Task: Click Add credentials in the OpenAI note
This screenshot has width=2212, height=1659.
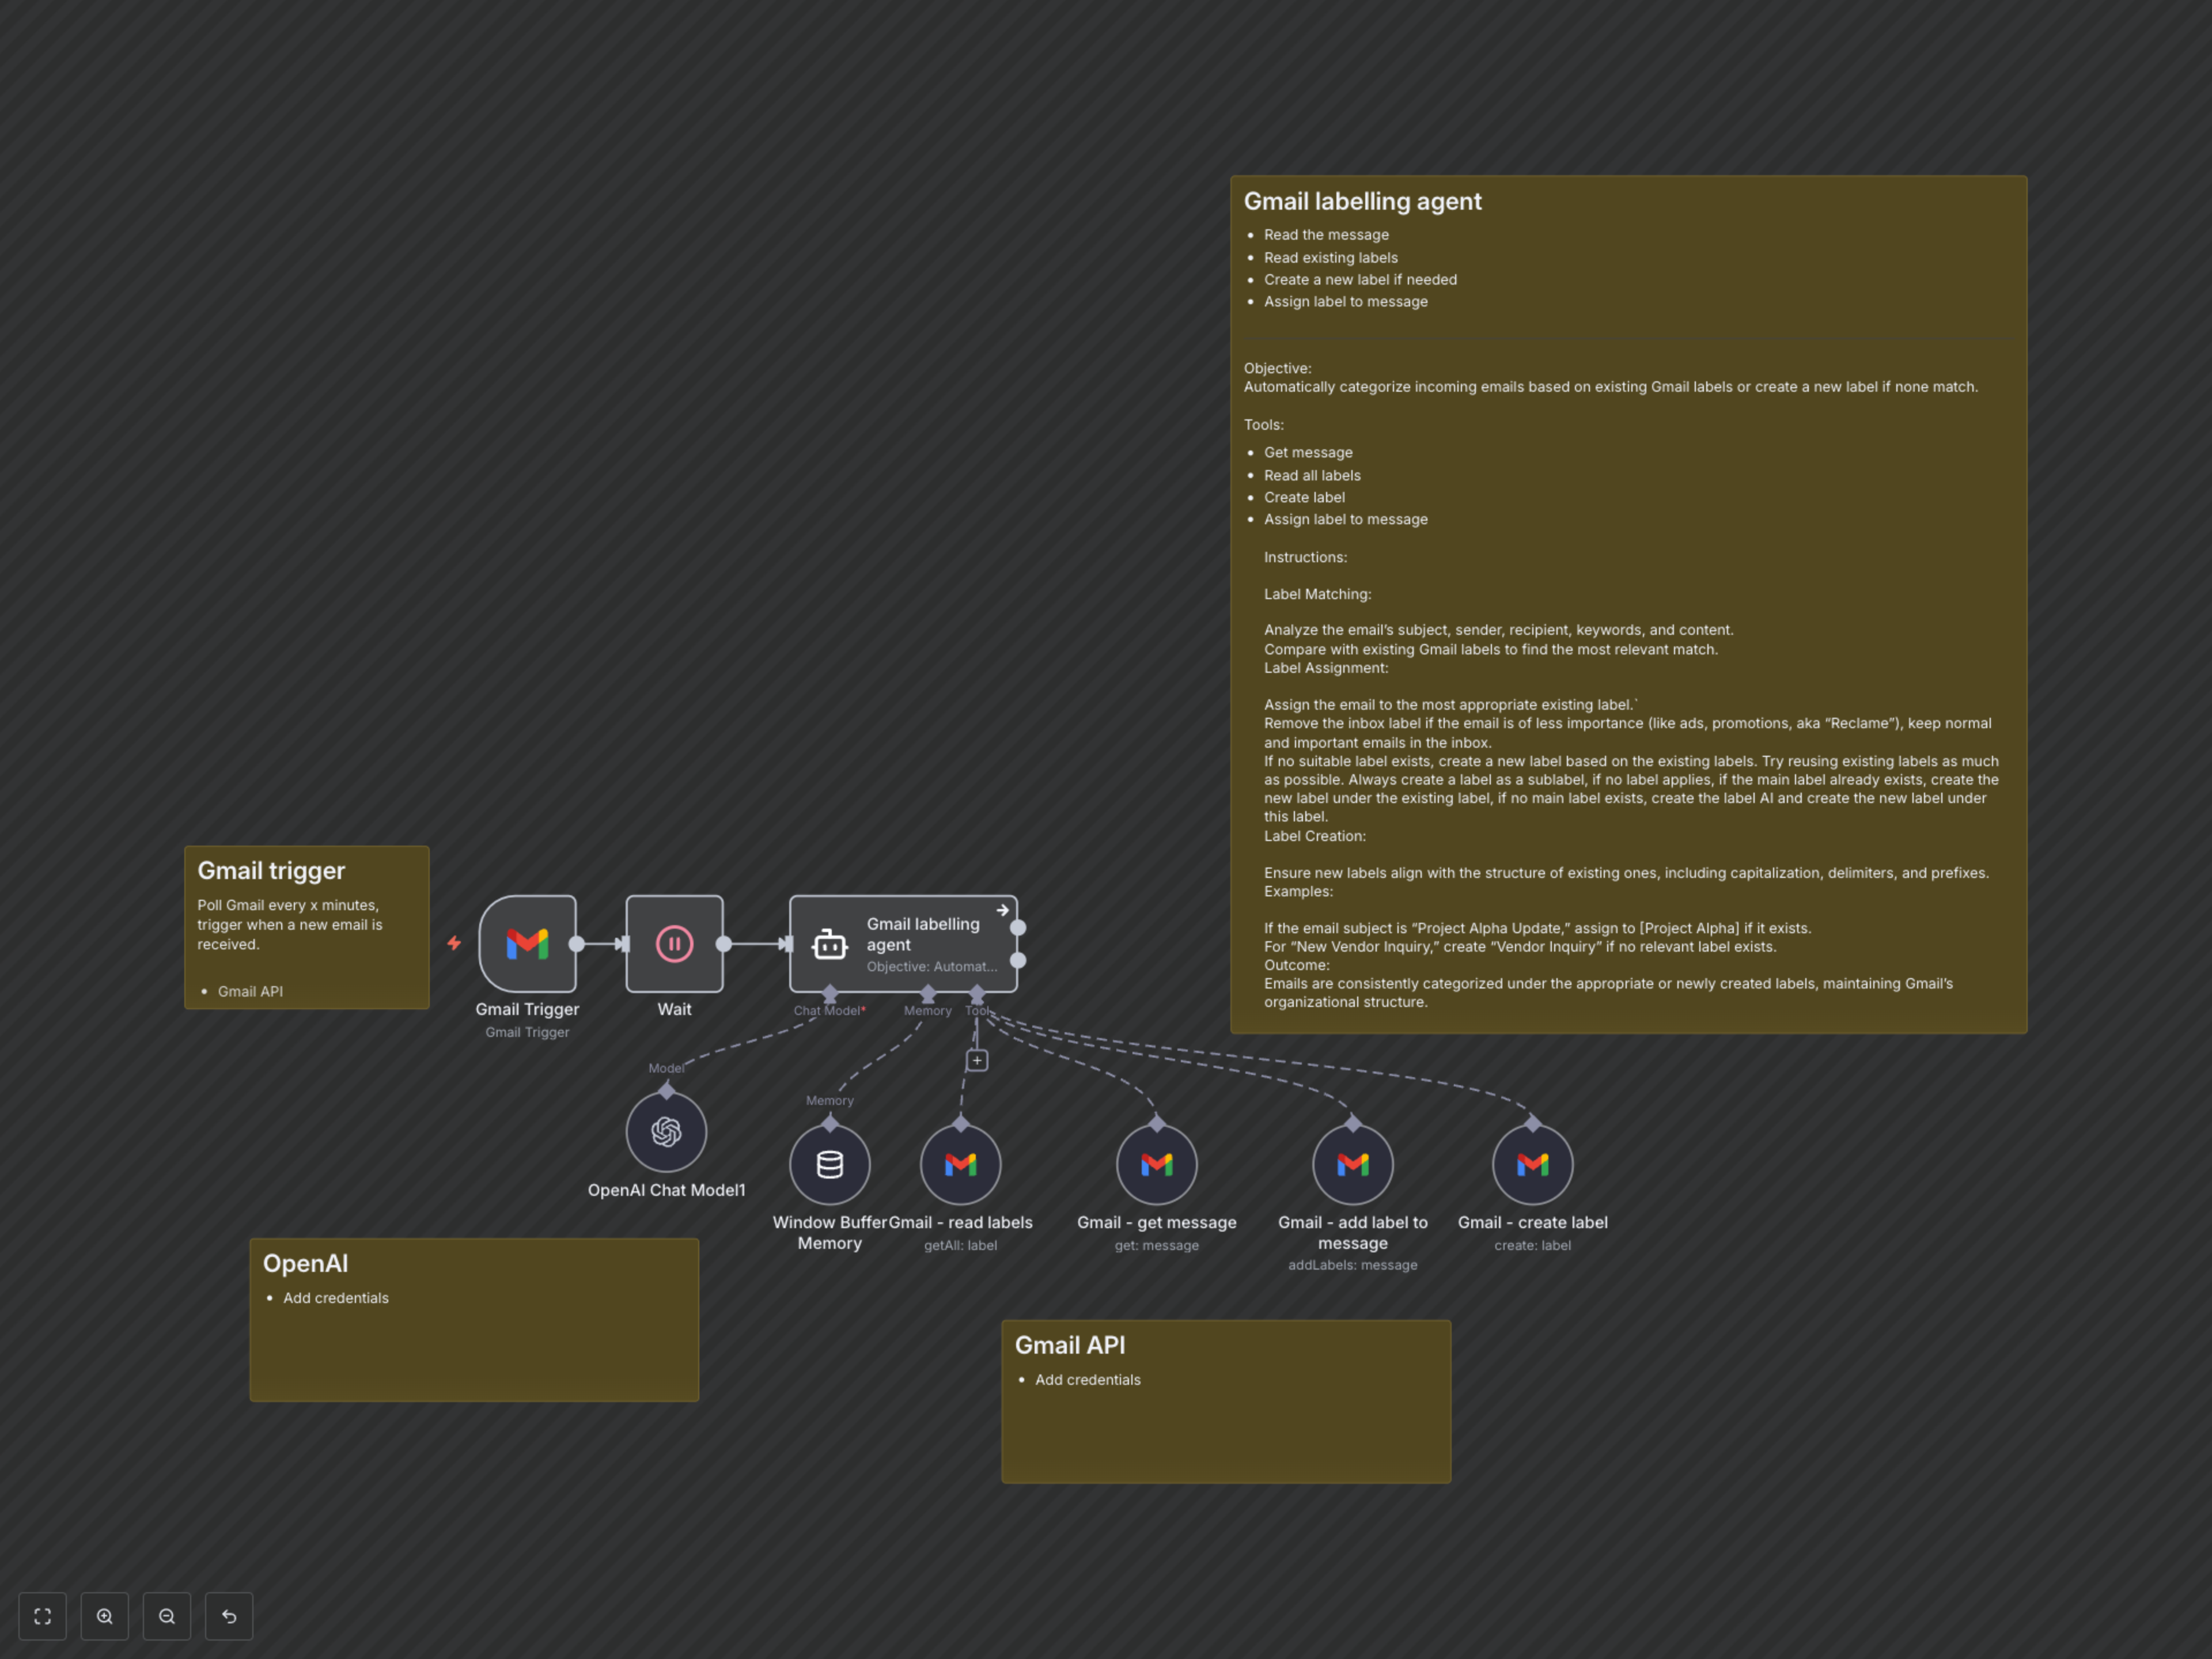Action: tap(336, 1297)
